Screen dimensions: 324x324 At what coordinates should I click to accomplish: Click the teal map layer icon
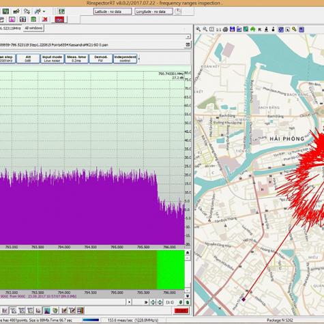click(x=246, y=29)
